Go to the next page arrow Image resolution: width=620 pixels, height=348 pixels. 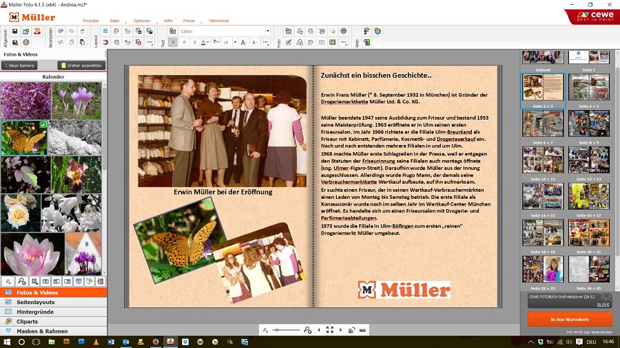[x=340, y=330]
